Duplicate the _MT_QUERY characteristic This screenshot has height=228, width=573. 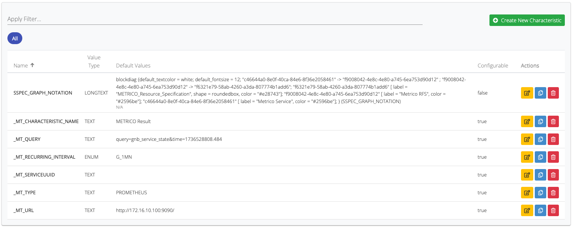point(540,139)
